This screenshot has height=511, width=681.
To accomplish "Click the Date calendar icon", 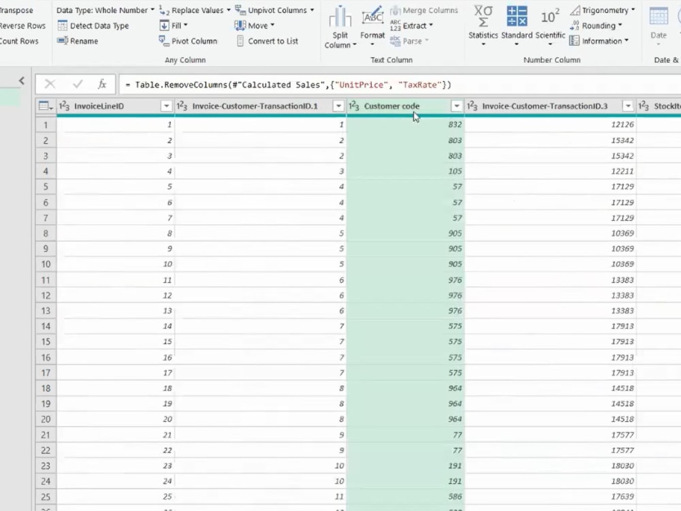I will [x=659, y=16].
